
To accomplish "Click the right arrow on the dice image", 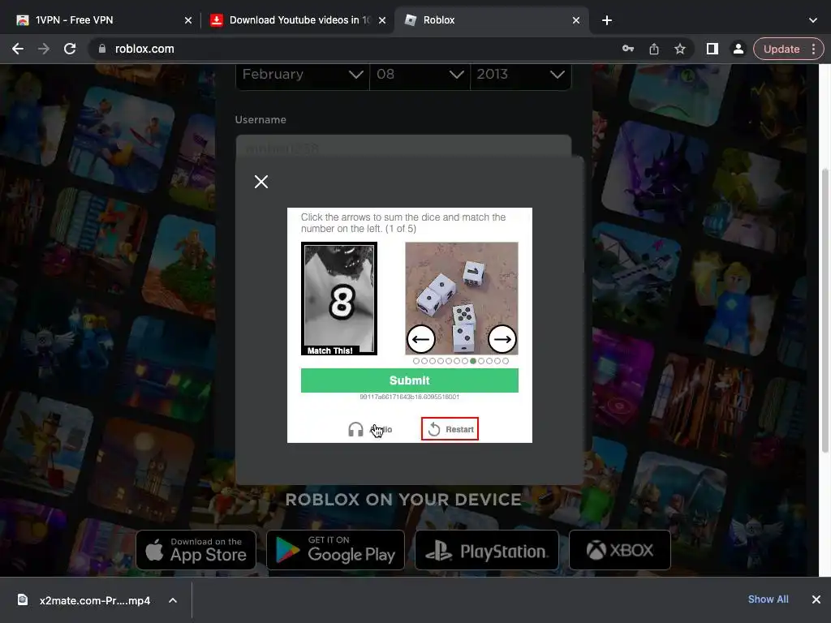I will click(502, 339).
